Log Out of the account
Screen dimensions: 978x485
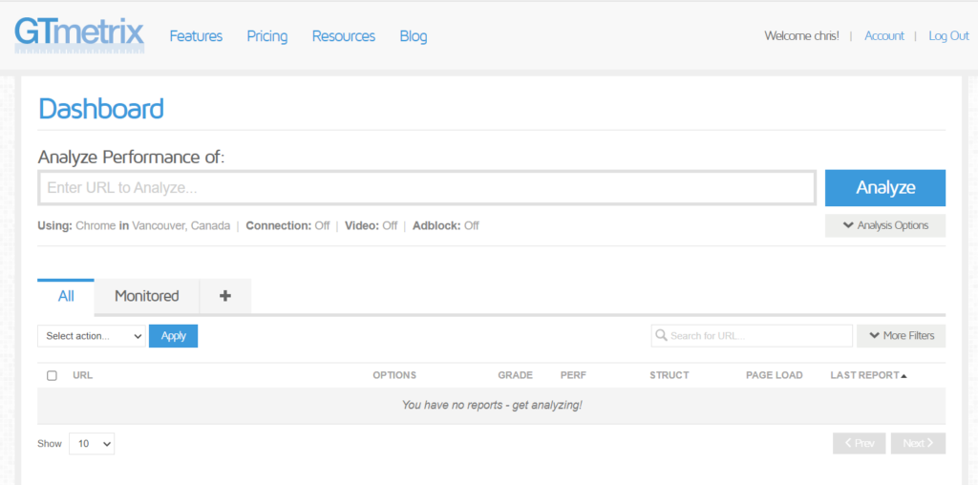[x=948, y=36]
